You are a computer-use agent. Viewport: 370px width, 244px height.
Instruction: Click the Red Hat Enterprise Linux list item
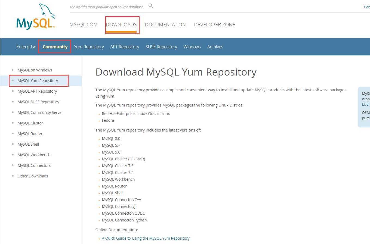(x=136, y=114)
